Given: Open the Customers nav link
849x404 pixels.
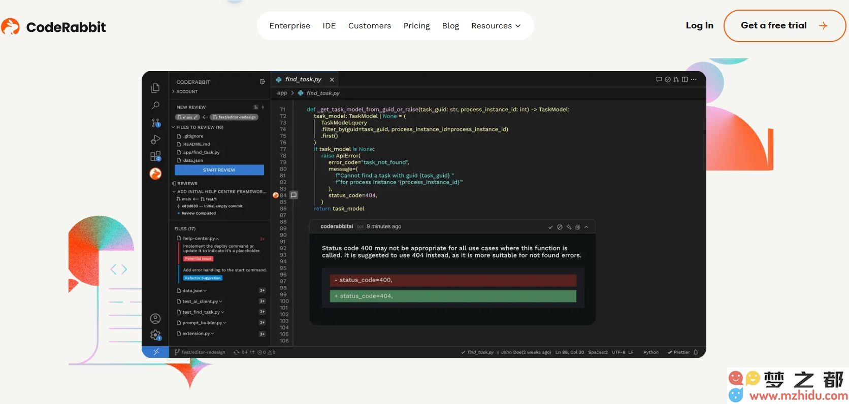Looking at the screenshot, I should click(370, 26).
